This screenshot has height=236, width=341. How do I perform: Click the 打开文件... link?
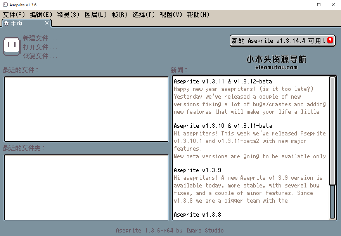point(40,47)
